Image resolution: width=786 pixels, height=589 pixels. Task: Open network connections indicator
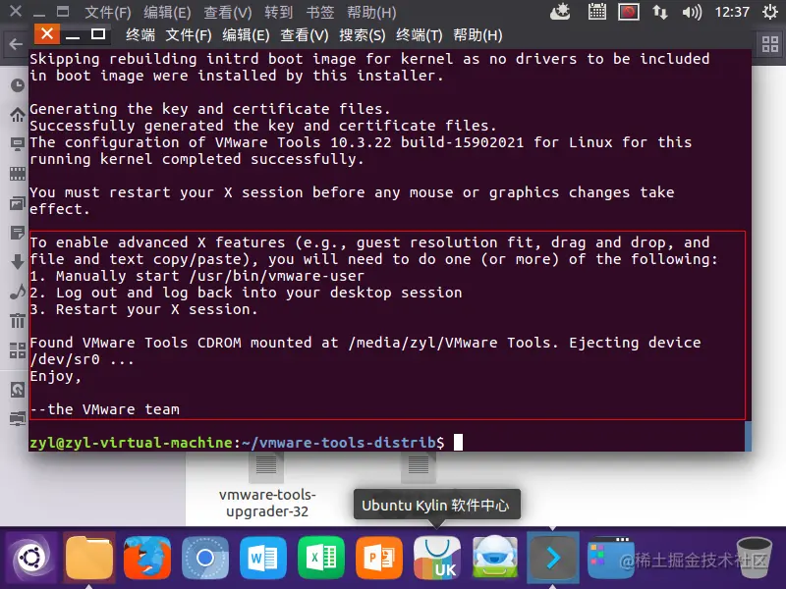coord(659,12)
